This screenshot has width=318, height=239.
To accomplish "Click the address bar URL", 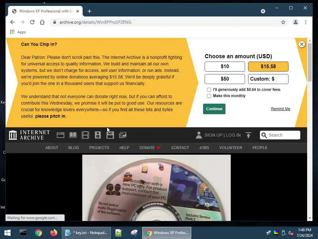I will 95,22.
